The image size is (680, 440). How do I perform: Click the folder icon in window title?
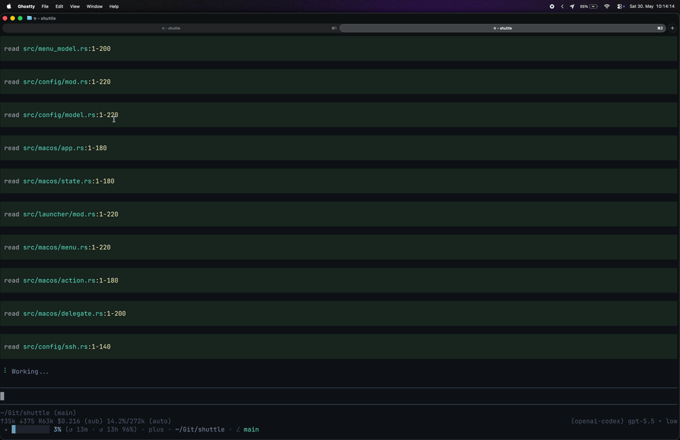[30, 18]
